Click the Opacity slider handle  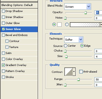coord(85,13)
